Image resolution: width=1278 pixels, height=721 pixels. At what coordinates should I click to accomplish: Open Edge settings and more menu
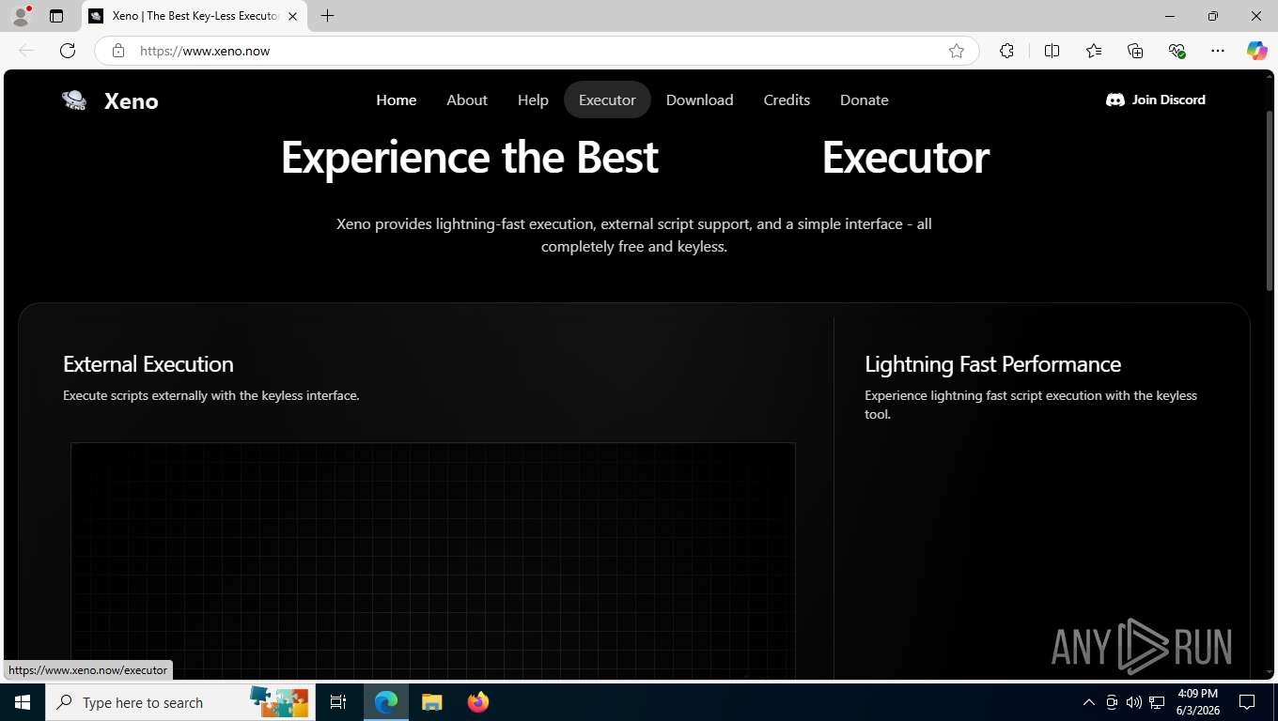1218,51
